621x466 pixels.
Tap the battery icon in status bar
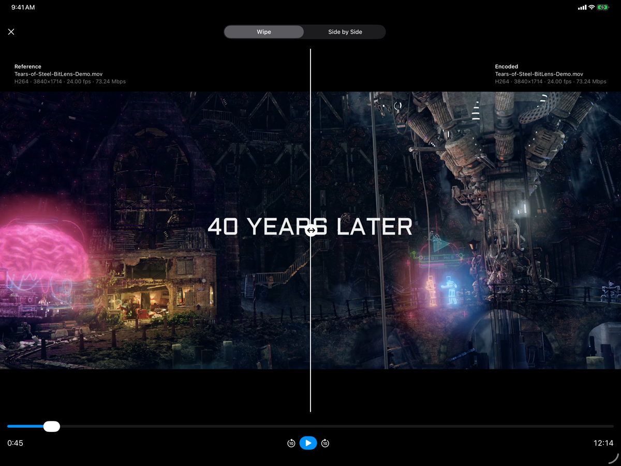click(603, 7)
